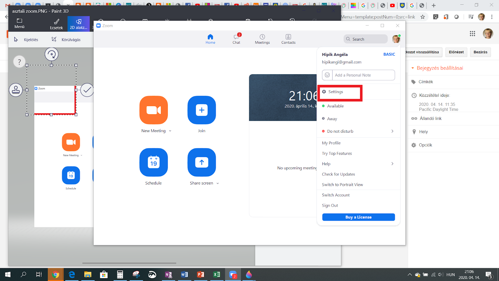Click the emoji icon beside the personal note
Image resolution: width=499 pixels, height=281 pixels.
327,75
